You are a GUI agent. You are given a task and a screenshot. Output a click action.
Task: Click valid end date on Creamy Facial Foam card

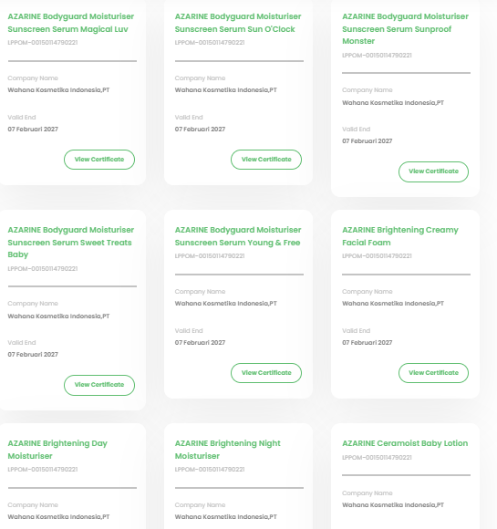pos(368,343)
